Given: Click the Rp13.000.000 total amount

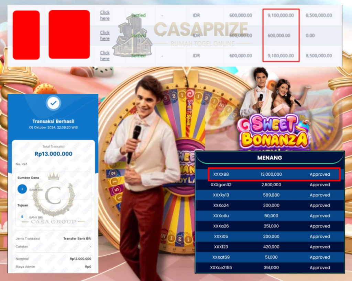Looking at the screenshot, I should (x=53, y=154).
